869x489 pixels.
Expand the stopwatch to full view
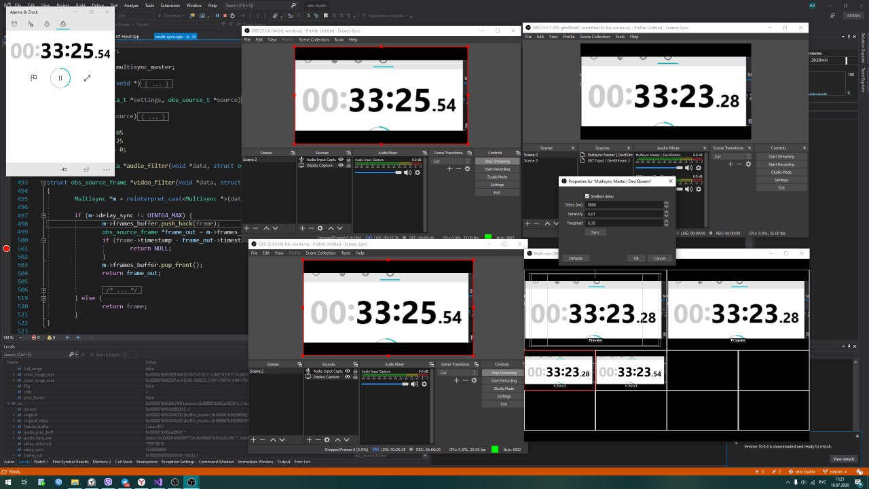click(87, 78)
